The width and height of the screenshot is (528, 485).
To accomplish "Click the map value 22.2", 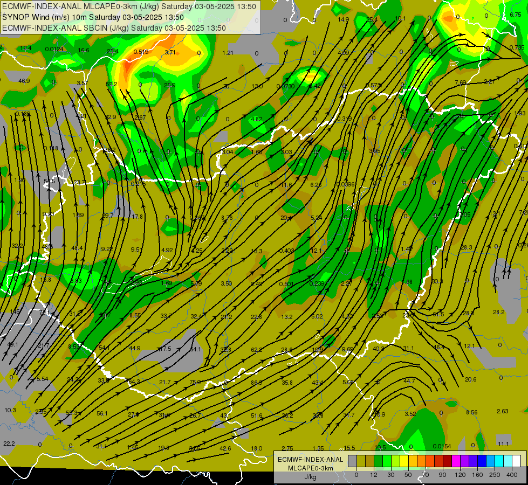I will (9, 444).
